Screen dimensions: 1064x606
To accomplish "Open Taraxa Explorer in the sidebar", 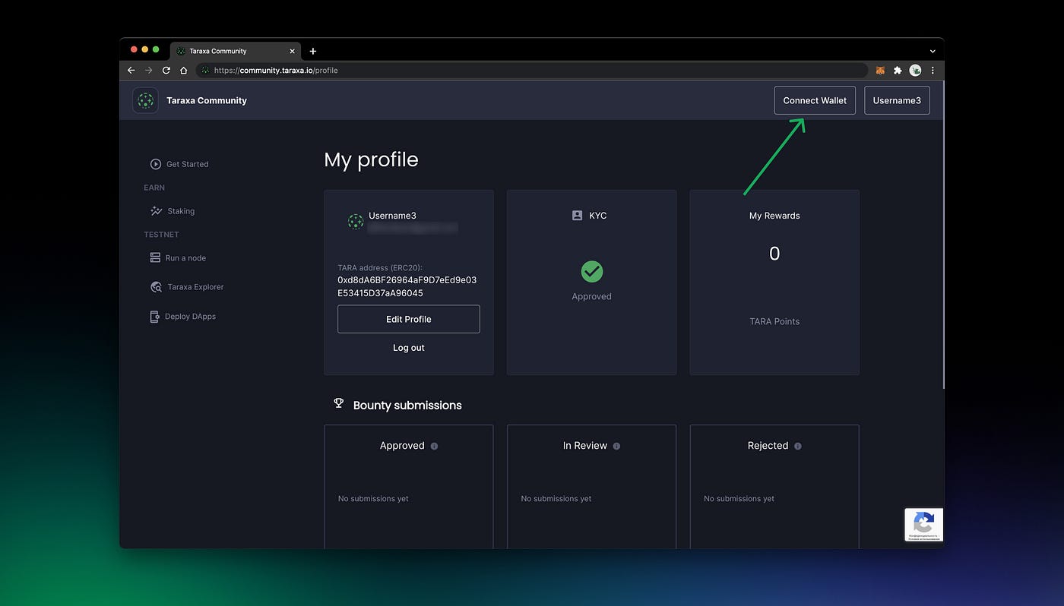I will click(187, 287).
